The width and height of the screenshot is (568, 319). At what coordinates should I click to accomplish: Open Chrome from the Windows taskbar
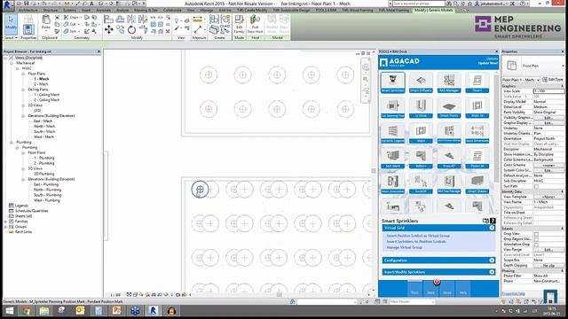[26, 311]
